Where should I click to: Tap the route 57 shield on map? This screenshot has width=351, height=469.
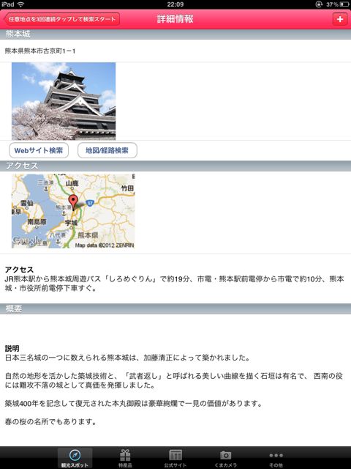(89, 204)
